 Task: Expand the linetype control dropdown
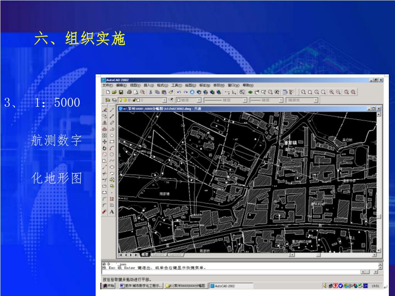(x=245, y=100)
